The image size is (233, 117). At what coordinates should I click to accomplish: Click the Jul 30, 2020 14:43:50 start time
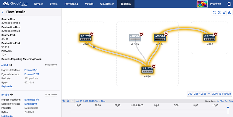pos(87,101)
